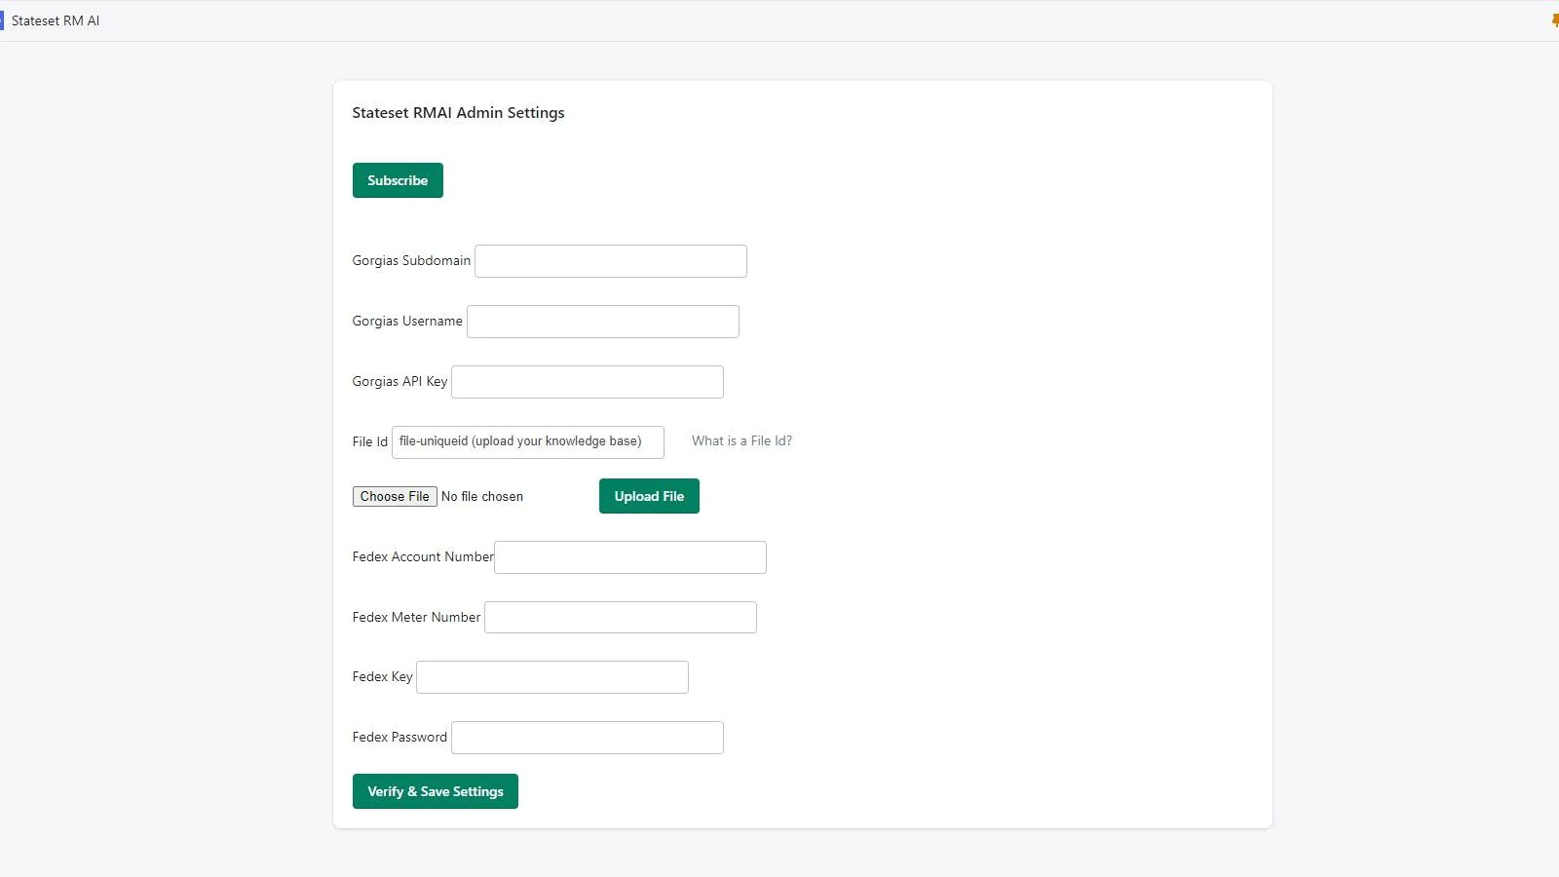Image resolution: width=1559 pixels, height=877 pixels.
Task: Open the 'What is a File Id?' link
Action: pos(741,440)
